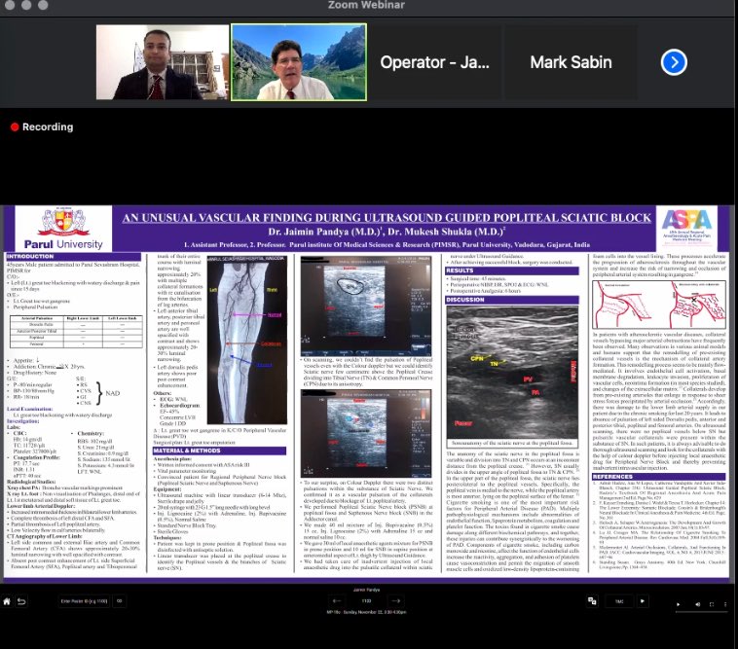This screenshot has height=649, width=738.
Task: Go to the previous poster with left arrow
Action: point(336,601)
